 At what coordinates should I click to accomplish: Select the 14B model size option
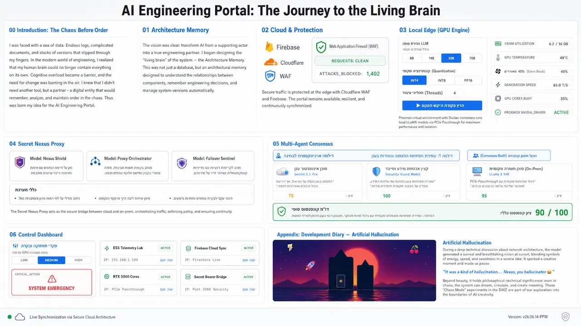[x=431, y=58]
